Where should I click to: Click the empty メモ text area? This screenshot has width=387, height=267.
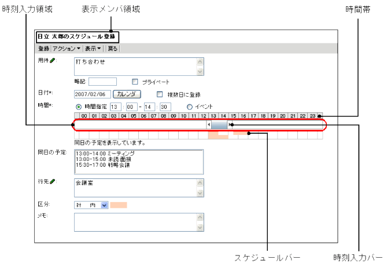(139, 222)
